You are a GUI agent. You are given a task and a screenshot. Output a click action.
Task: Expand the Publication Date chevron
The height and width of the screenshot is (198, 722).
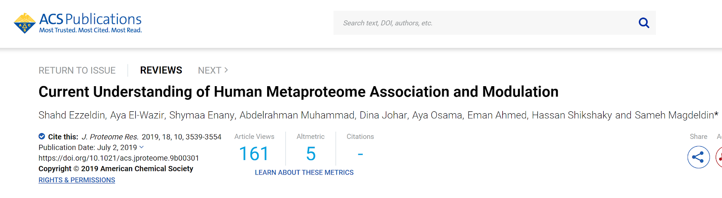(x=142, y=147)
